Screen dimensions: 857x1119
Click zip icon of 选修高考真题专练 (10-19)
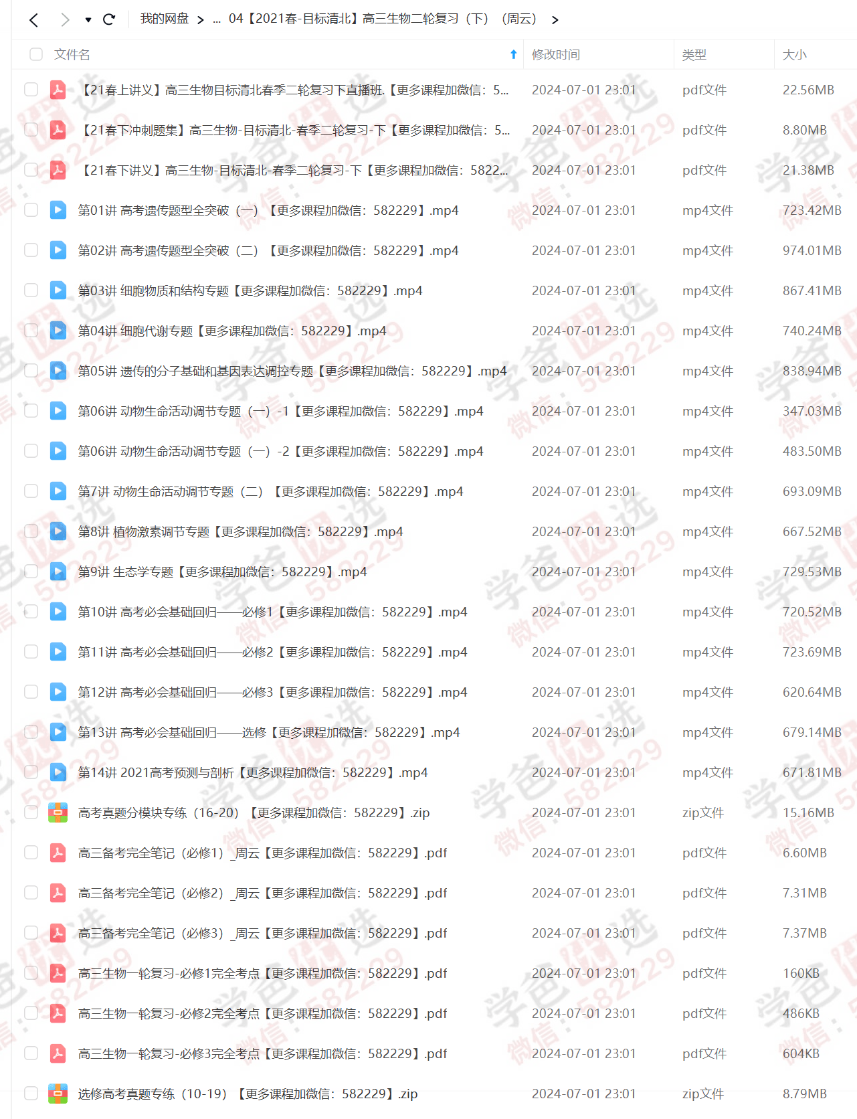coord(58,1094)
